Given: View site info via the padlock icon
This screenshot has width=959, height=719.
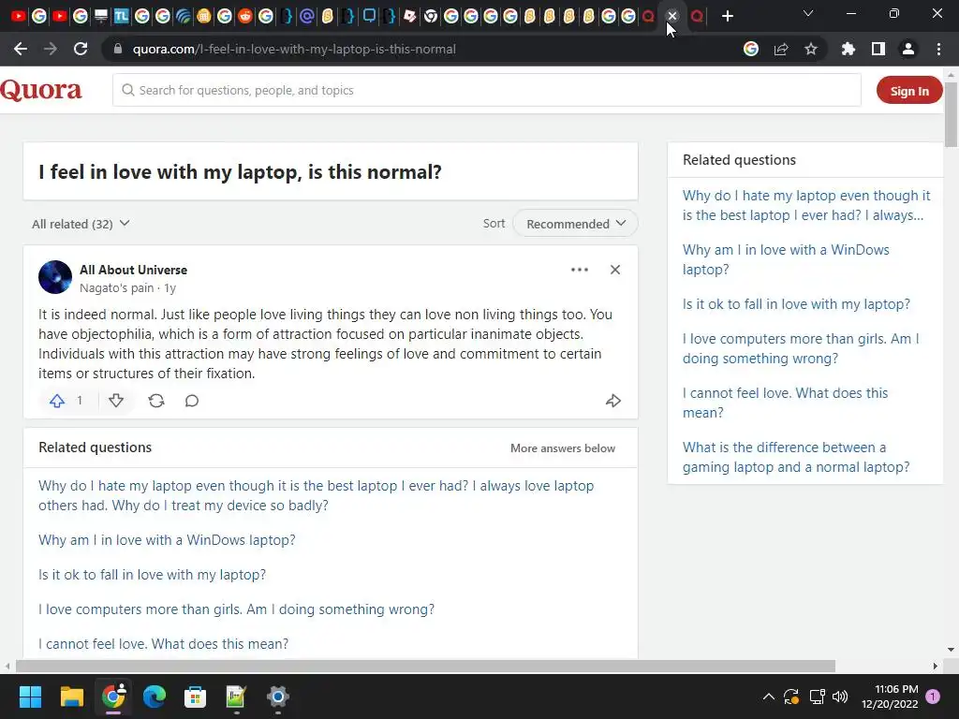Looking at the screenshot, I should (x=117, y=49).
